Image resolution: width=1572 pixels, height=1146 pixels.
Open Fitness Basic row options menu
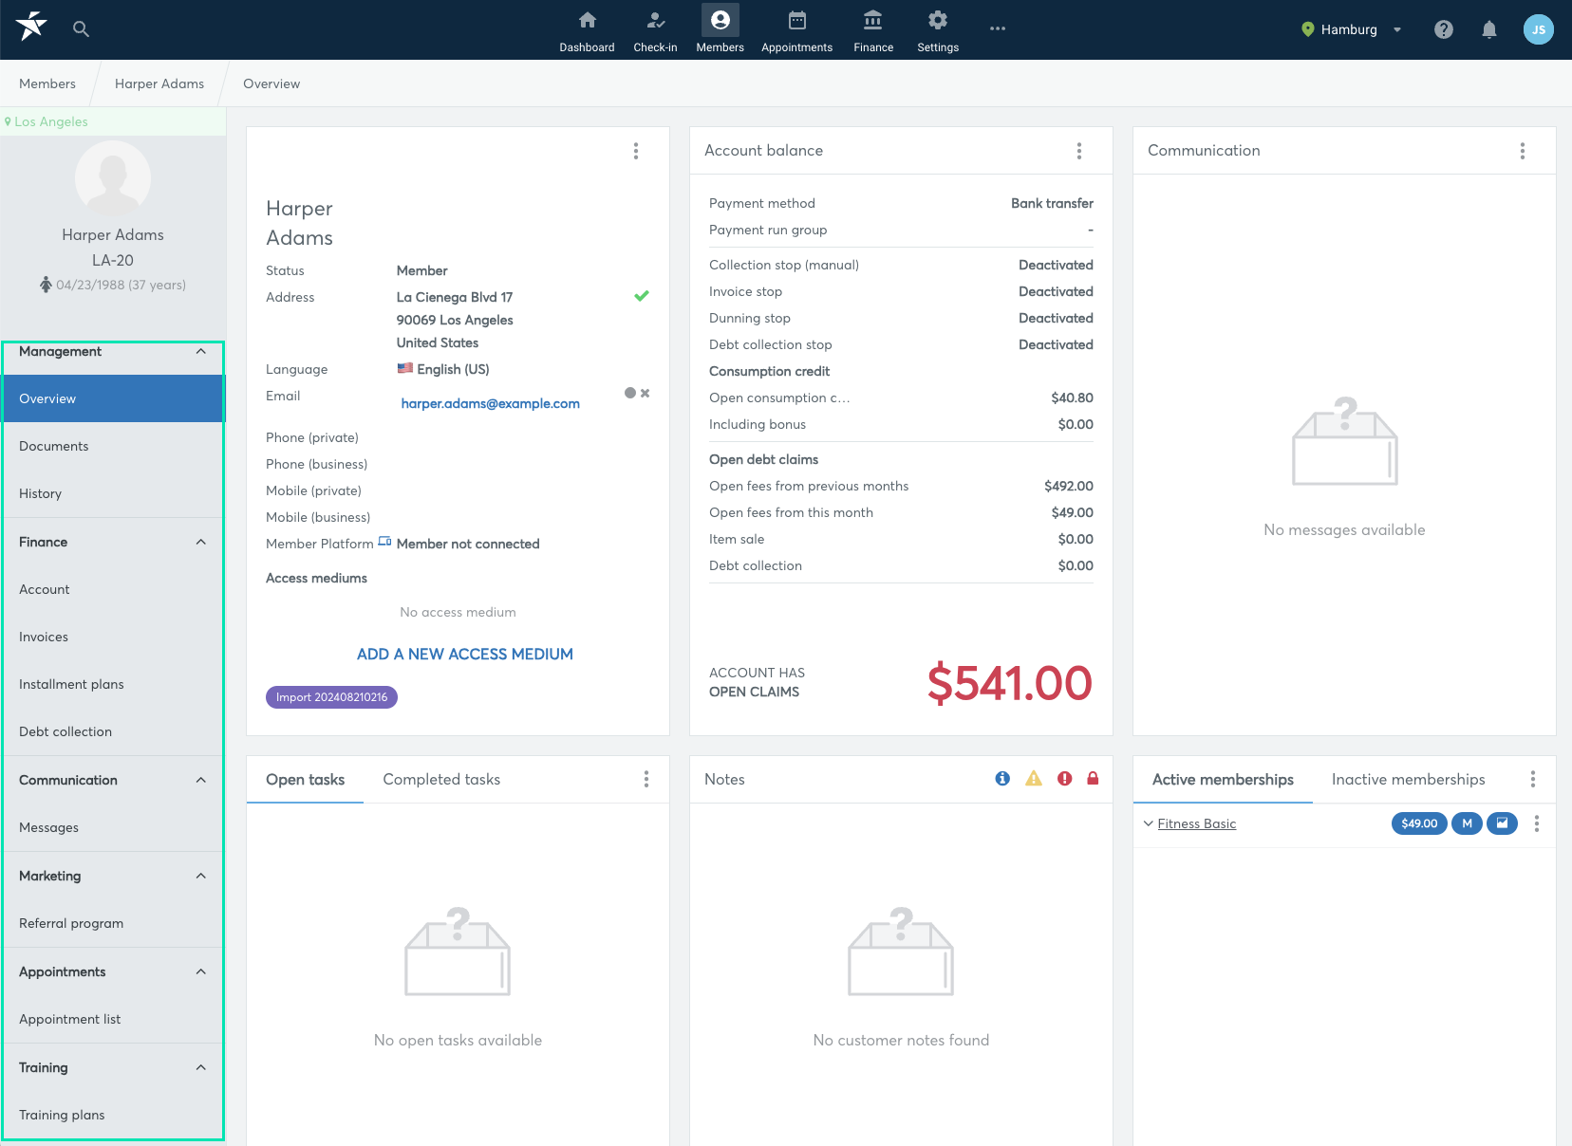(1536, 823)
